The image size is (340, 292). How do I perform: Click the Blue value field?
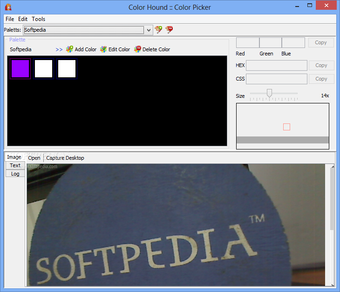coord(293,42)
